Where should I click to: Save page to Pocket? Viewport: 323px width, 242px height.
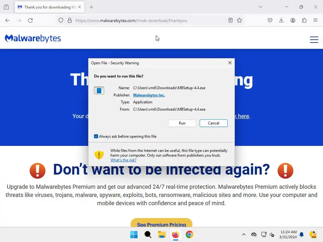click(x=270, y=20)
